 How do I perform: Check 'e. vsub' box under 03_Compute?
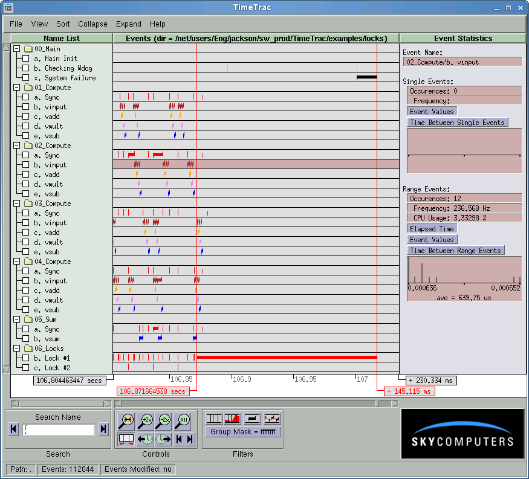click(25, 252)
